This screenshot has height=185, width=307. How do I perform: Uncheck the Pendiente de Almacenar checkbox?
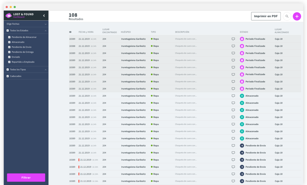tap(9, 37)
